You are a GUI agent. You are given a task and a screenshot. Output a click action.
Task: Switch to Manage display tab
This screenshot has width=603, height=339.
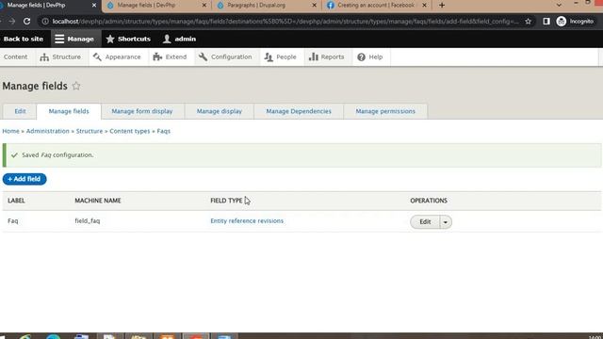(220, 111)
